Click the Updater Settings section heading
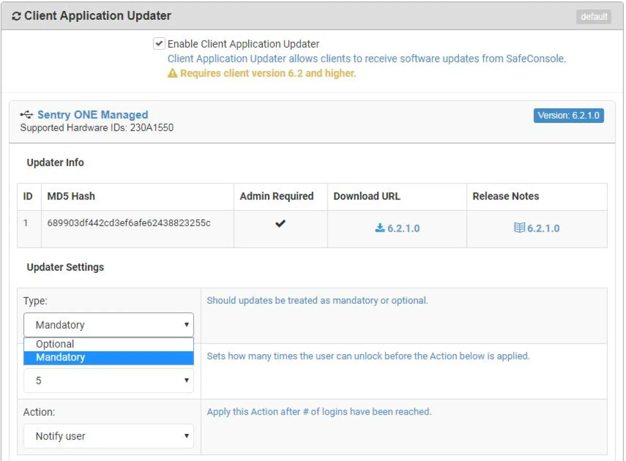 [x=64, y=267]
